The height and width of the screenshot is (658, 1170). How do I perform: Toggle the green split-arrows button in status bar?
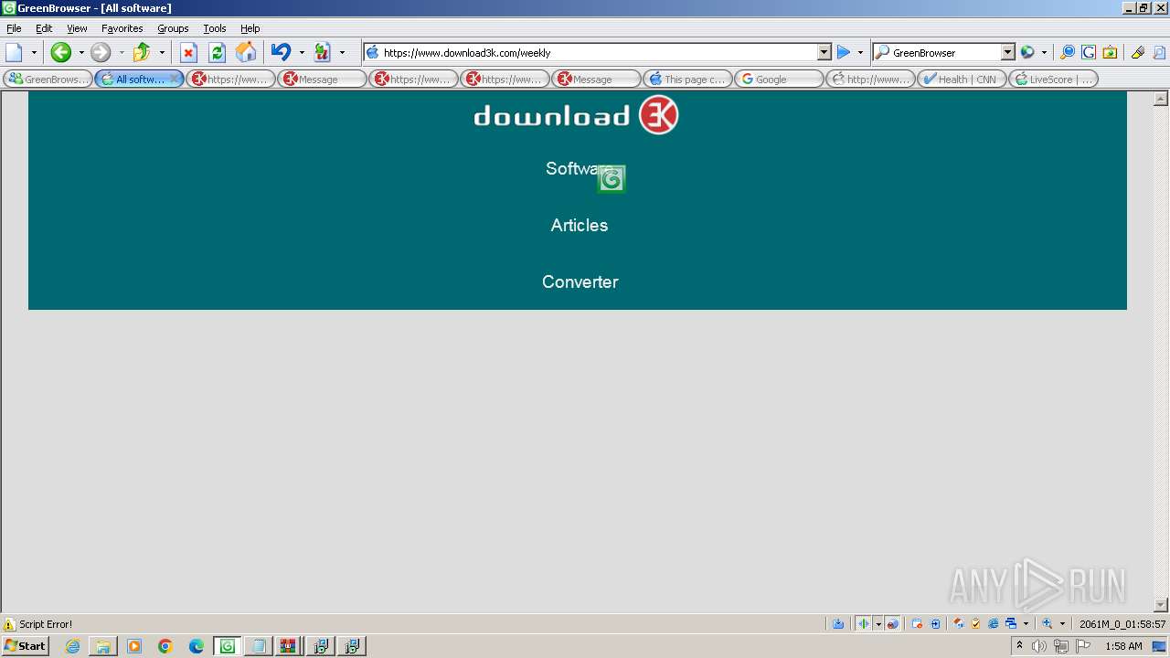[x=864, y=624]
